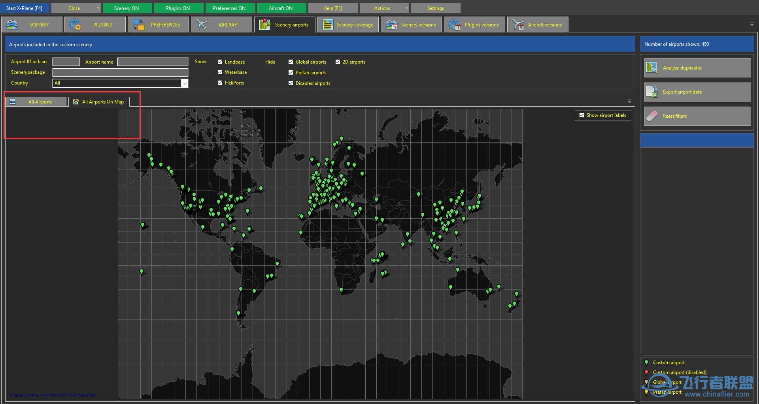This screenshot has width=759, height=404.
Task: Click the All Airports table icon
Action: coord(13,102)
